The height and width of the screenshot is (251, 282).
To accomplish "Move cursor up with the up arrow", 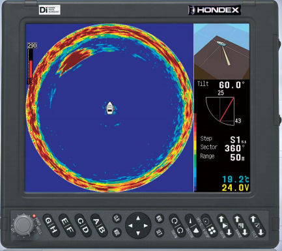I will (x=138, y=218).
